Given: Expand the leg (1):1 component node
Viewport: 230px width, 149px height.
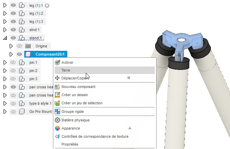Looking at the screenshot, I should pyautogui.click(x=5, y=5).
